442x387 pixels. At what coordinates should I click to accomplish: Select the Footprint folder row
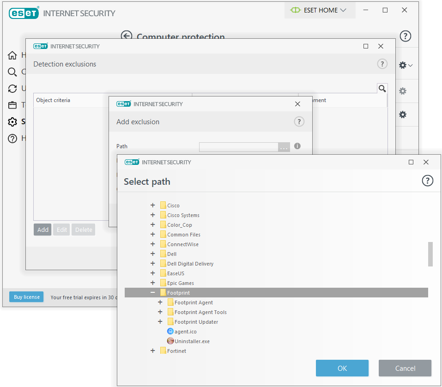point(276,293)
